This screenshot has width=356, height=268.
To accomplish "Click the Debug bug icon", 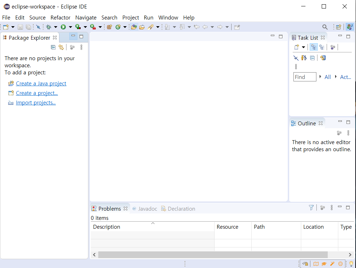I will [48, 27].
